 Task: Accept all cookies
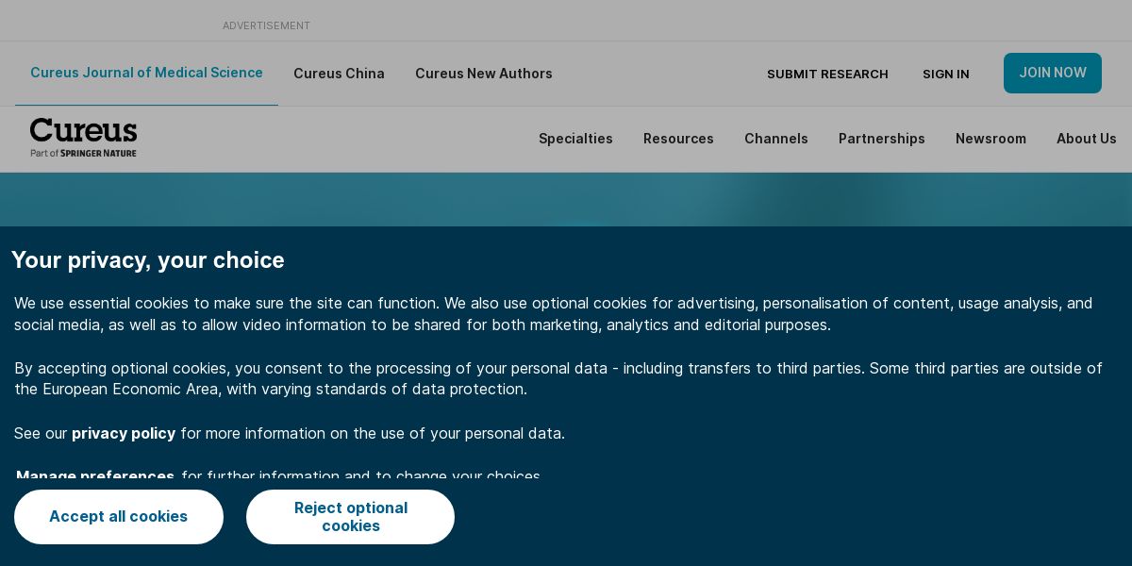(x=119, y=517)
